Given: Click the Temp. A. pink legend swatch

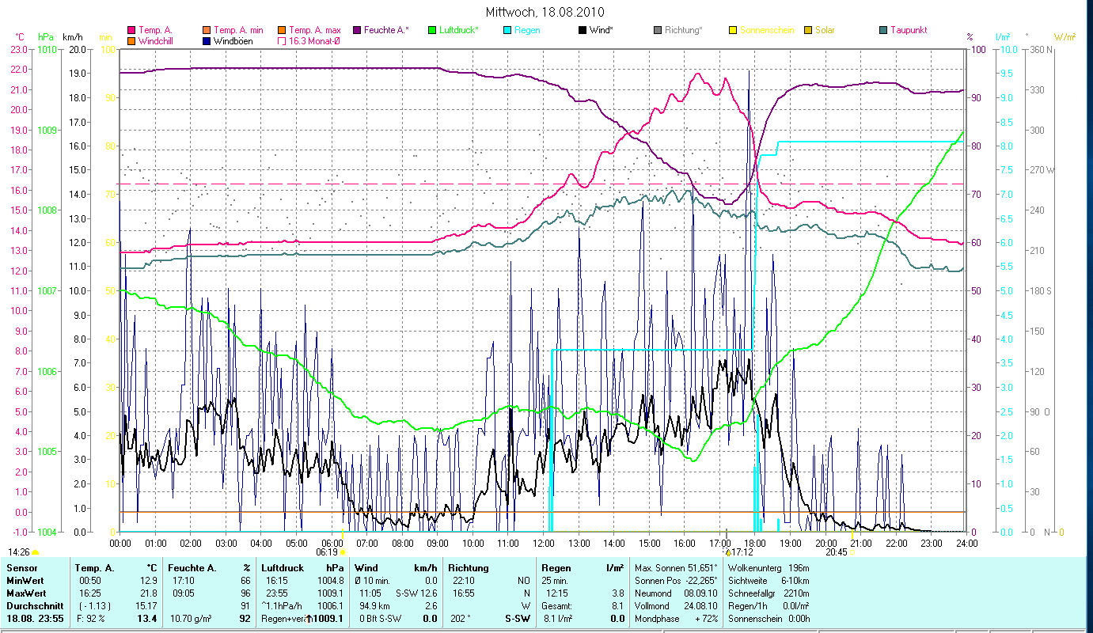Looking at the screenshot, I should click(131, 30).
